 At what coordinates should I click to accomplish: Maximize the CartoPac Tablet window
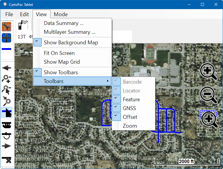click(x=202, y=4)
